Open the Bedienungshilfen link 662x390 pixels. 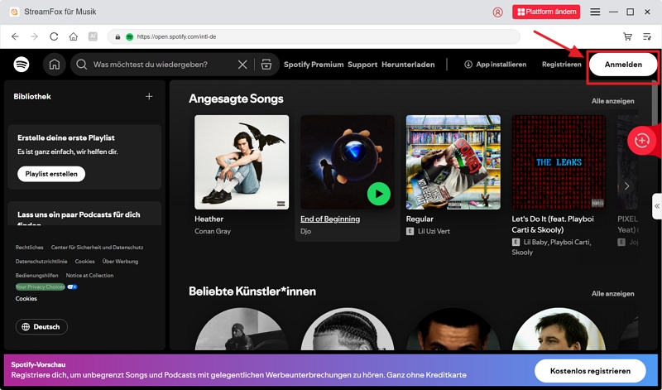click(x=36, y=275)
